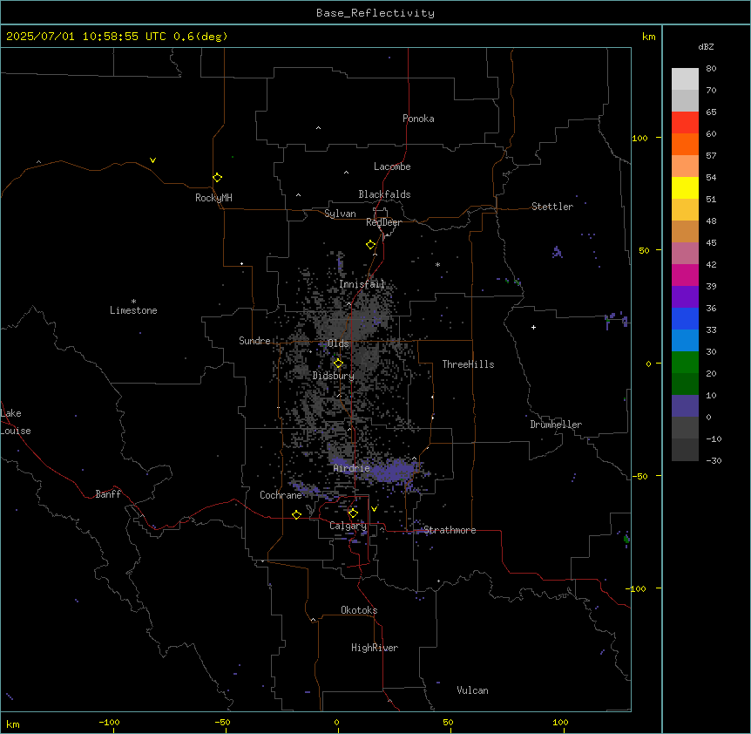Select the yellow diamond marker between Olds and Didsbury
The height and width of the screenshot is (734, 751).
coord(338,364)
